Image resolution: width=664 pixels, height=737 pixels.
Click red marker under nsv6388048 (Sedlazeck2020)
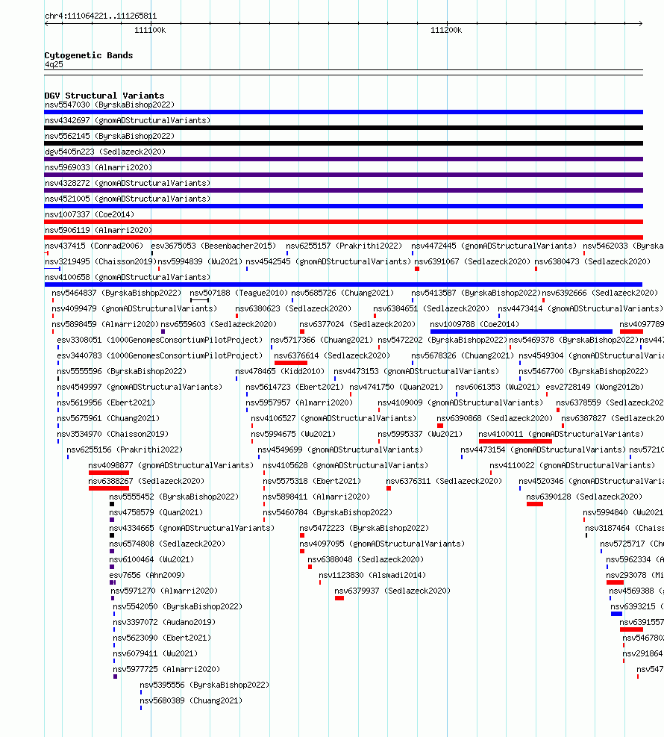(x=310, y=567)
